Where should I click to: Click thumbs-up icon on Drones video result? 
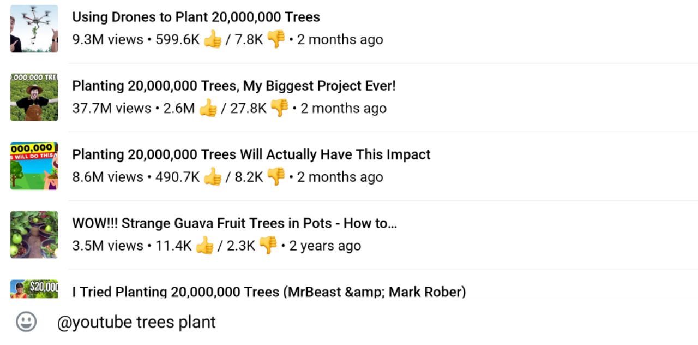pos(213,39)
